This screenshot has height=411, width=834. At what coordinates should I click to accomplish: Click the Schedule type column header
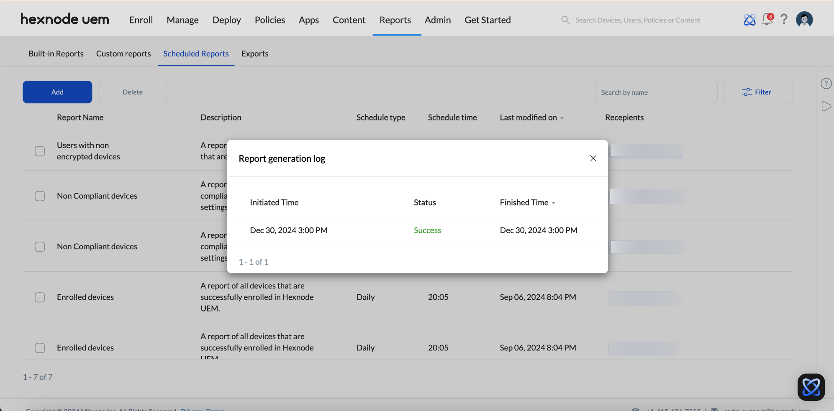381,117
